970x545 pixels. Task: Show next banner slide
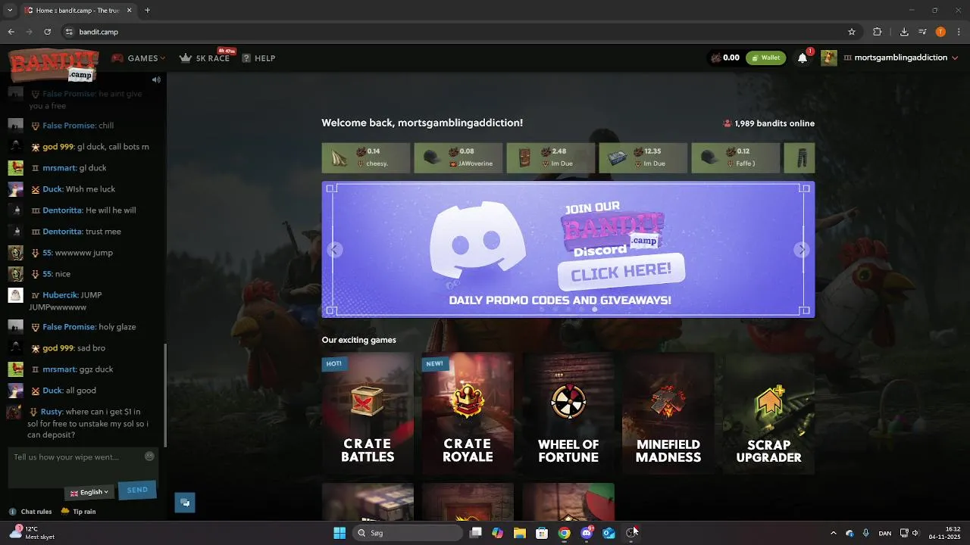[802, 250]
